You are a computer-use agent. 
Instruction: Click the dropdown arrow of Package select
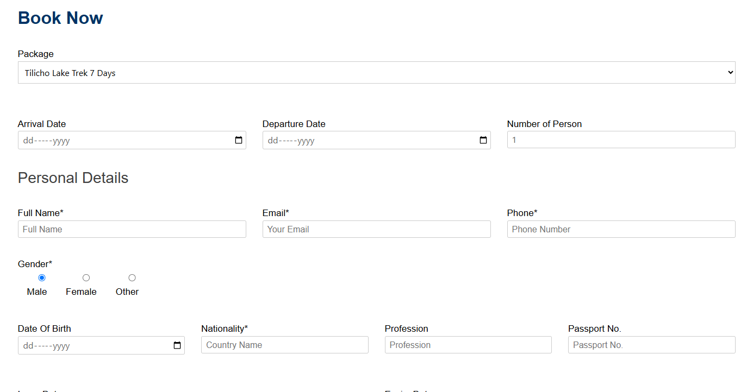[730, 73]
